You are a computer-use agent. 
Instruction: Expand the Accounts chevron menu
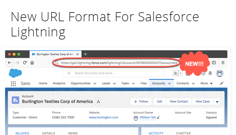(x=170, y=83)
